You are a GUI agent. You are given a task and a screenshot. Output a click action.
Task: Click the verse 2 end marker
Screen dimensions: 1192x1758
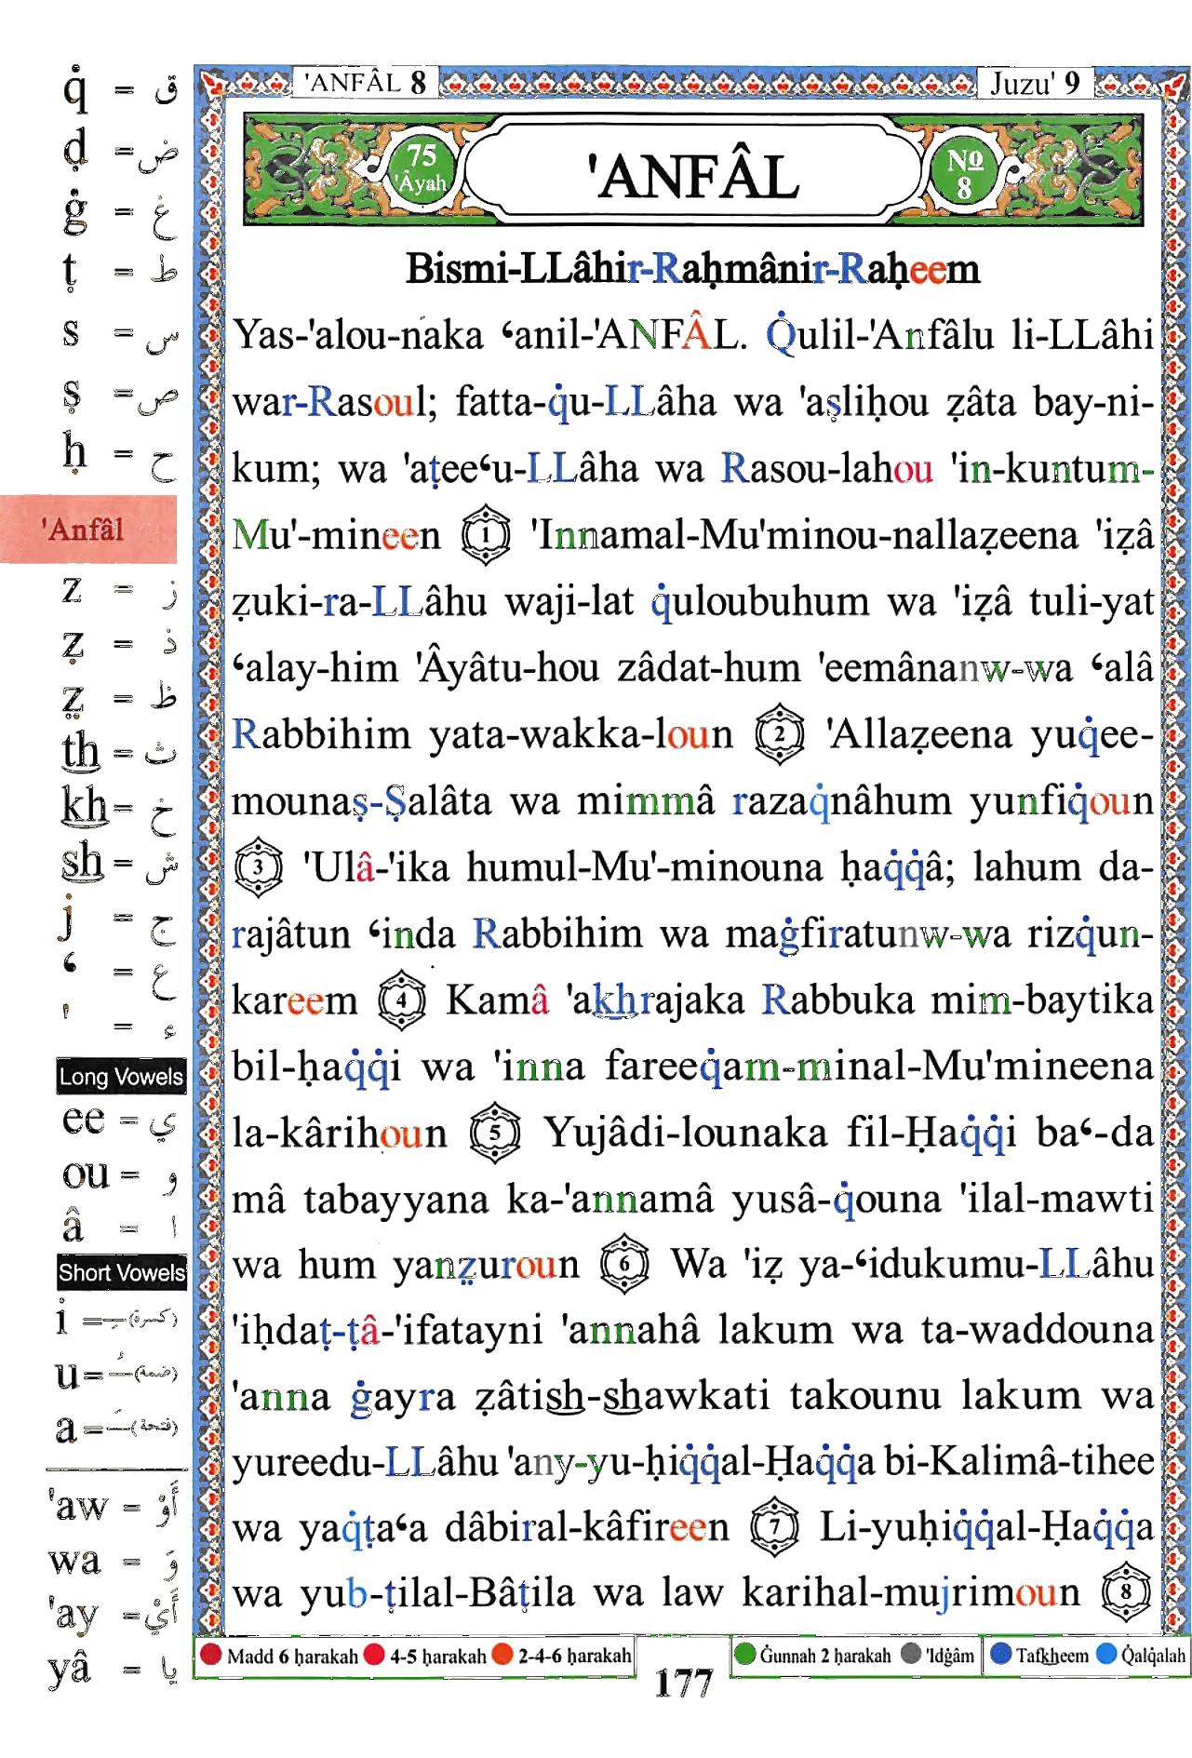tap(780, 734)
